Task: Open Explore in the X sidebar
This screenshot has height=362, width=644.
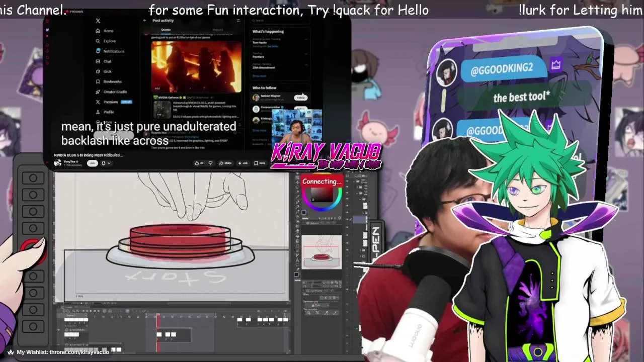Action: [106, 41]
